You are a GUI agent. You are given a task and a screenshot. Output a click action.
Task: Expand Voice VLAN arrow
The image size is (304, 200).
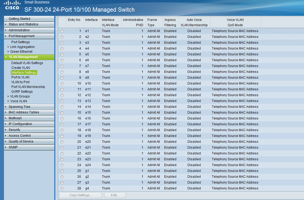point(8,101)
